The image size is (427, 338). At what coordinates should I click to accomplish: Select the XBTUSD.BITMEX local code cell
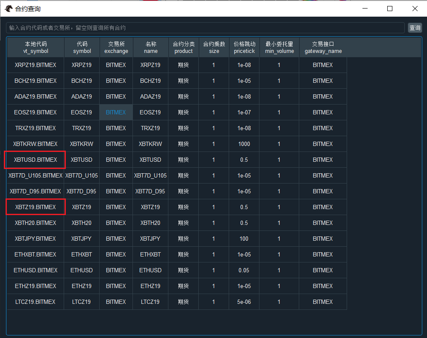pyautogui.click(x=35, y=160)
